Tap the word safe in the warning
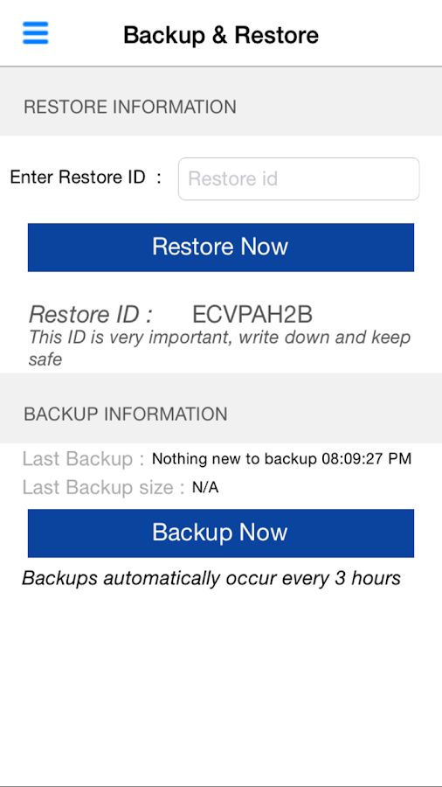 coord(45,359)
